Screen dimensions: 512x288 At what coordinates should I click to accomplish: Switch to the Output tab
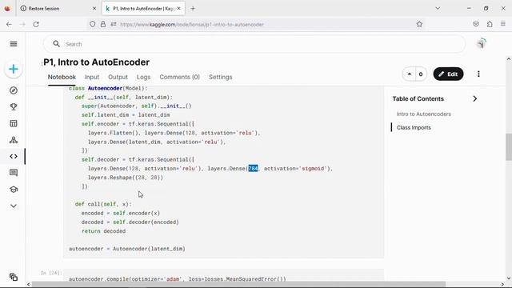118,77
